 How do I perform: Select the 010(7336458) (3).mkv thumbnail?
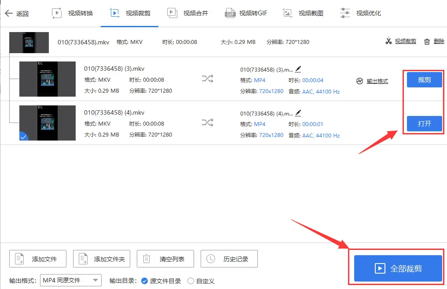click(48, 79)
